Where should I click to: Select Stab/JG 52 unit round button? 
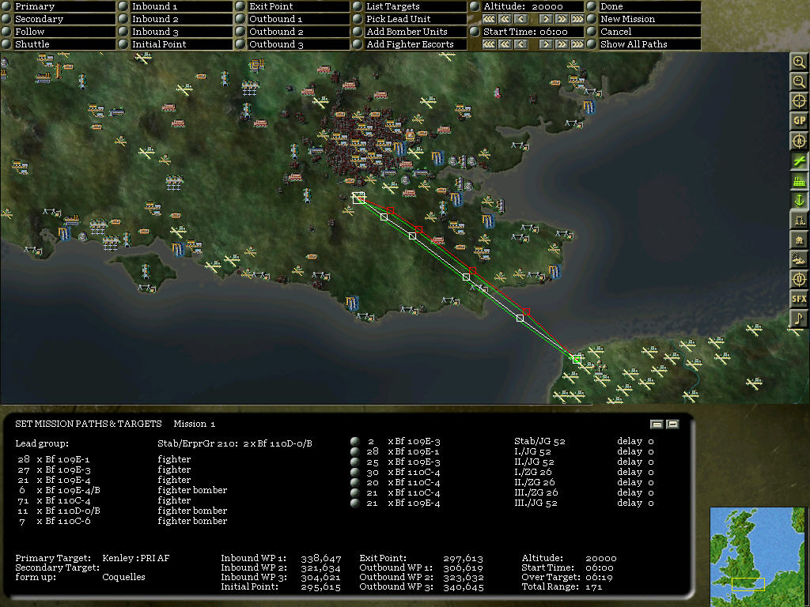pos(355,441)
